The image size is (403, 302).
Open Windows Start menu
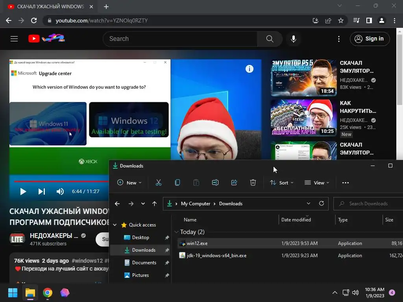click(x=13, y=293)
